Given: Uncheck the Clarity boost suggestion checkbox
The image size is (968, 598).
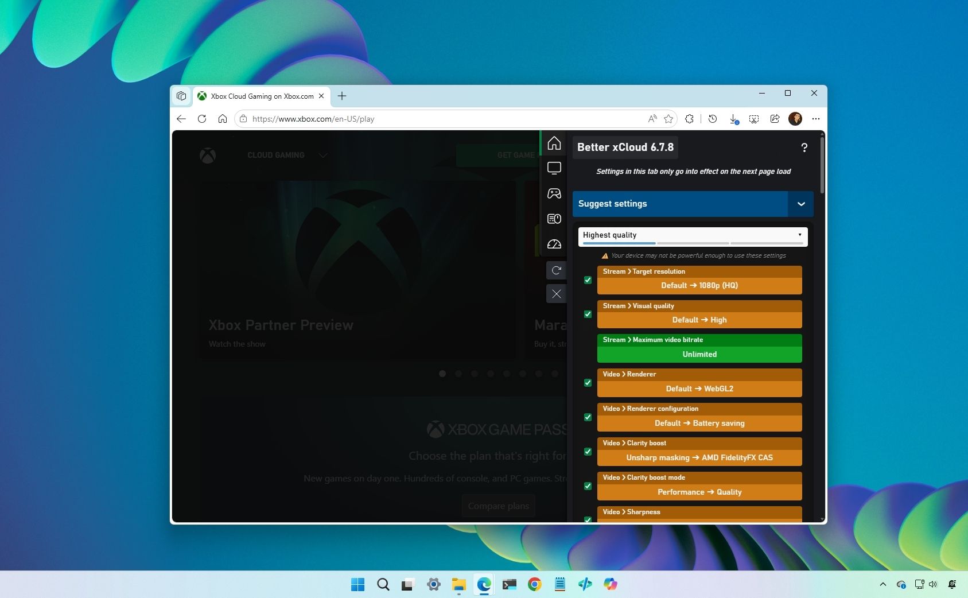Looking at the screenshot, I should pos(588,452).
